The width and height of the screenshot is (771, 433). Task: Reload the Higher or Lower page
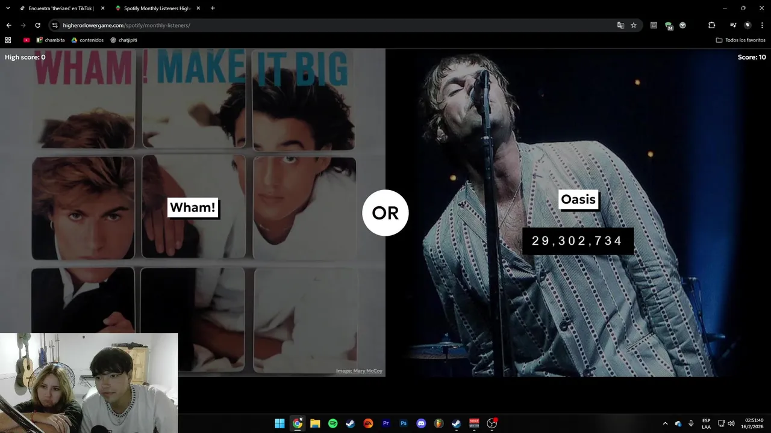pos(37,25)
